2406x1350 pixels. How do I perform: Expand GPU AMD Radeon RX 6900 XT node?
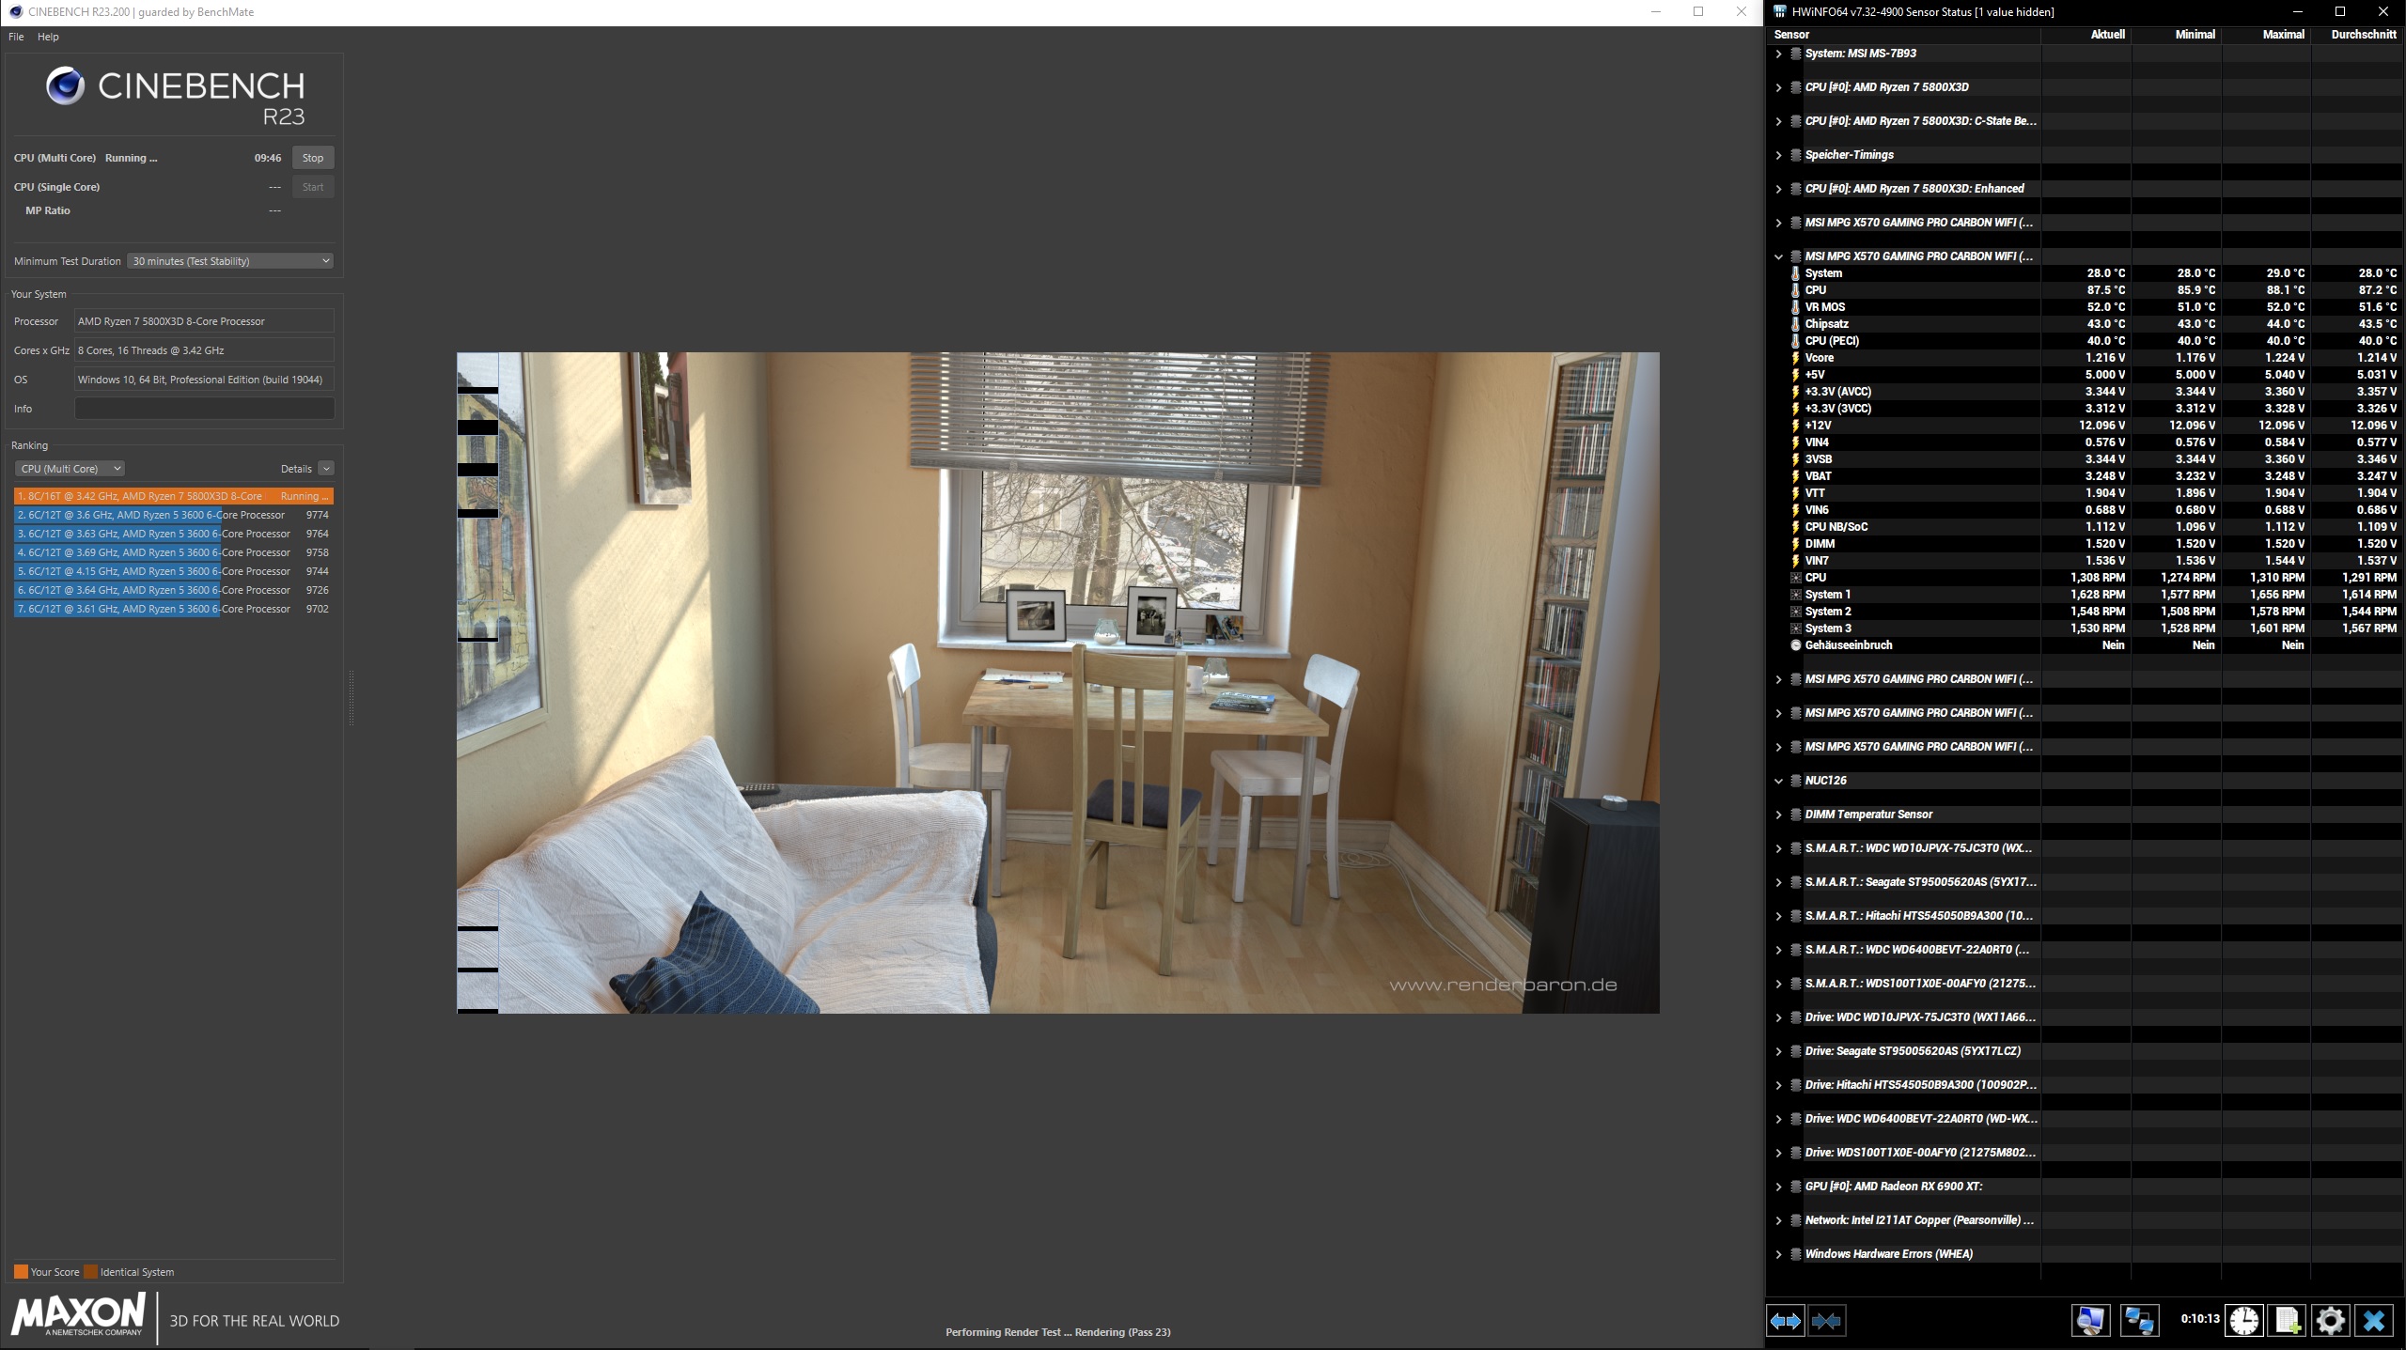1778,1187
